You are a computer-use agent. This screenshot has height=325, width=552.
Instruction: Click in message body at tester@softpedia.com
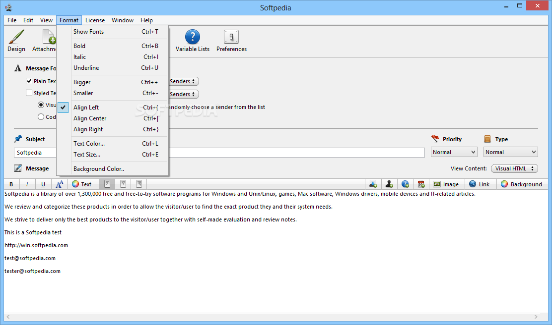(x=32, y=271)
